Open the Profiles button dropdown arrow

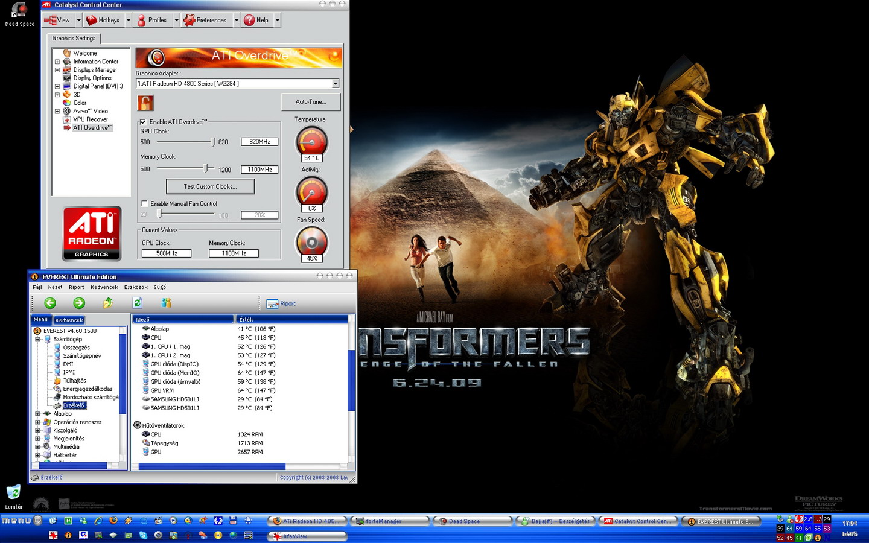point(176,20)
